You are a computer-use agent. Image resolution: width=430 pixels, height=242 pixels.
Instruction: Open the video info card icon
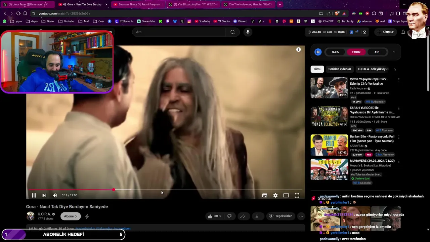coord(298,49)
